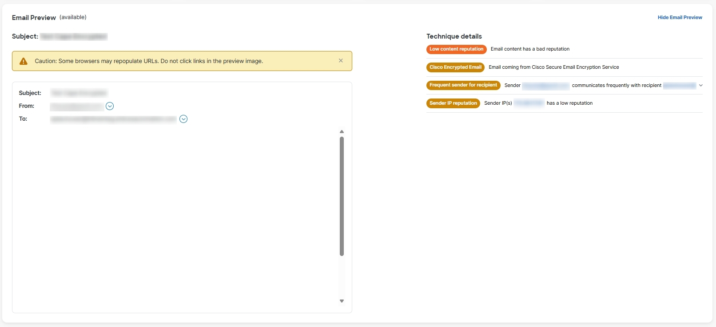The image size is (716, 327).
Task: Click the Hide Email Preview link
Action: [680, 17]
